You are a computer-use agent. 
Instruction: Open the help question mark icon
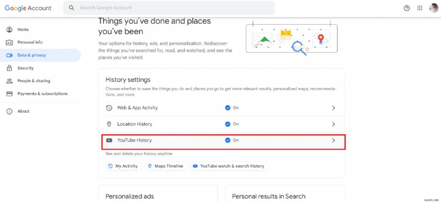(x=407, y=8)
